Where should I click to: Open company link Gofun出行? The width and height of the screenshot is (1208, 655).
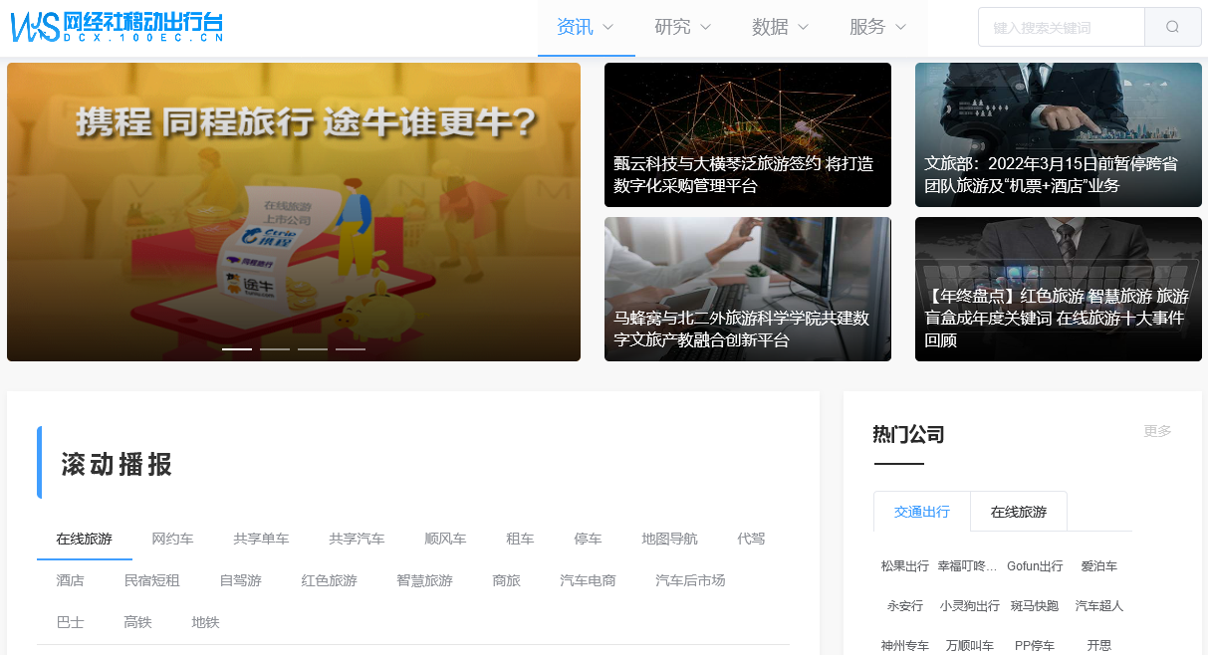click(1036, 566)
